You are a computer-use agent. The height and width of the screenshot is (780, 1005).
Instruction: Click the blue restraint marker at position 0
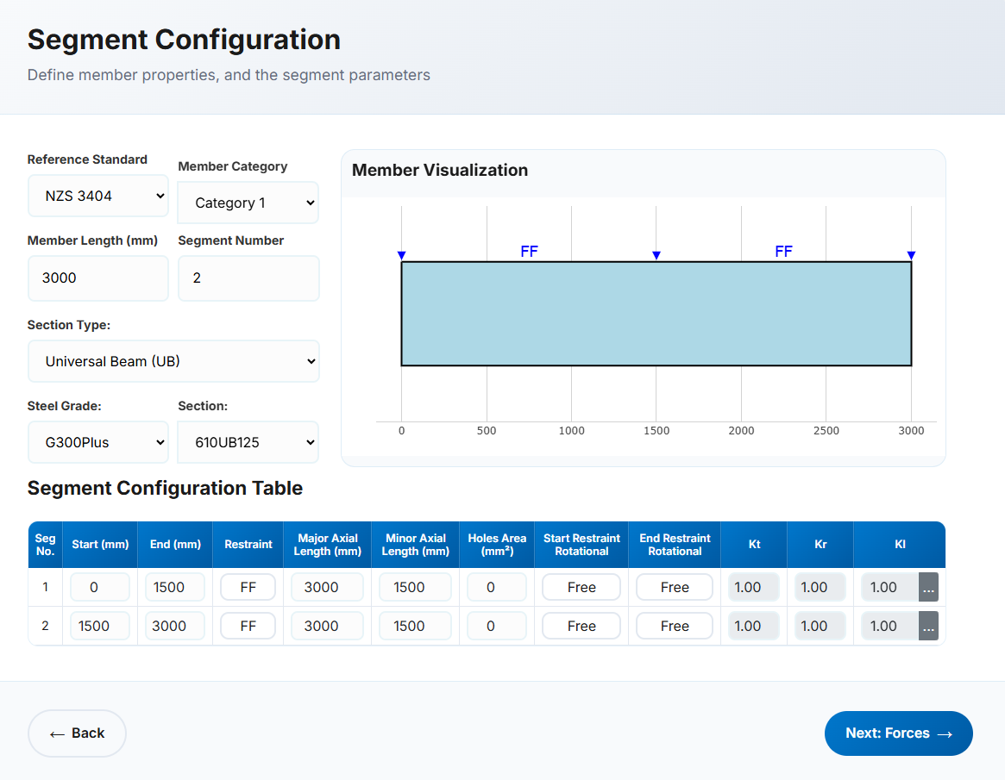[401, 255]
